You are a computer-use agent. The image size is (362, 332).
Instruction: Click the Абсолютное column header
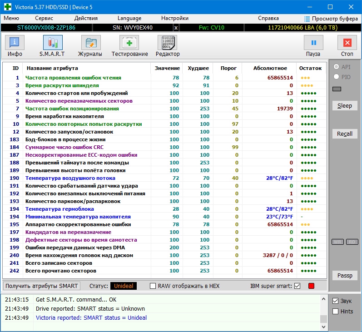270,68
